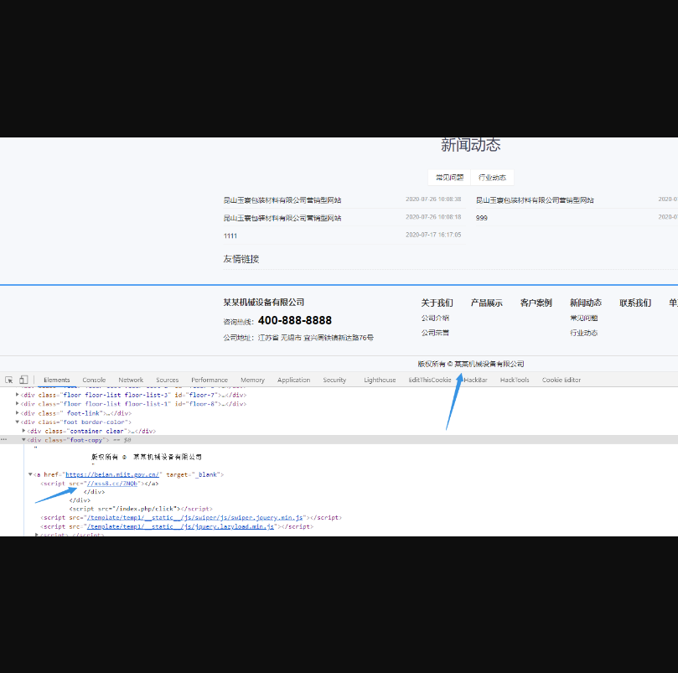Open the HackTools tab

[515, 380]
